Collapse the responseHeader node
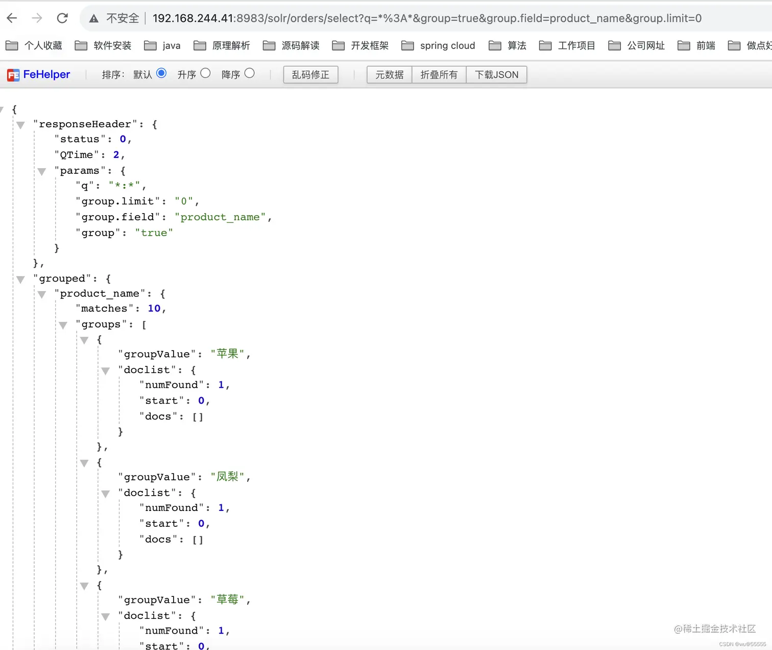This screenshot has height=650, width=772. 20,125
